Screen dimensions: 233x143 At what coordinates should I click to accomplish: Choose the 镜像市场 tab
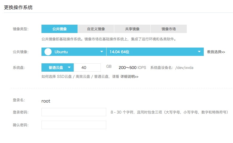(x=169, y=29)
